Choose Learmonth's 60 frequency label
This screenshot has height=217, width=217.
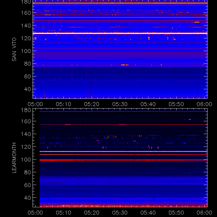coord(27,185)
